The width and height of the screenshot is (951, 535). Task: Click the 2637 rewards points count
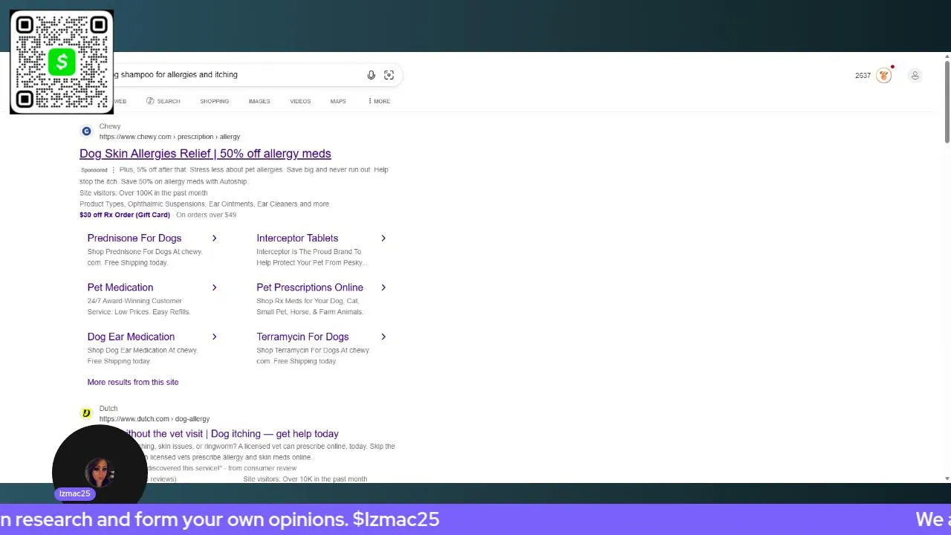(x=863, y=76)
